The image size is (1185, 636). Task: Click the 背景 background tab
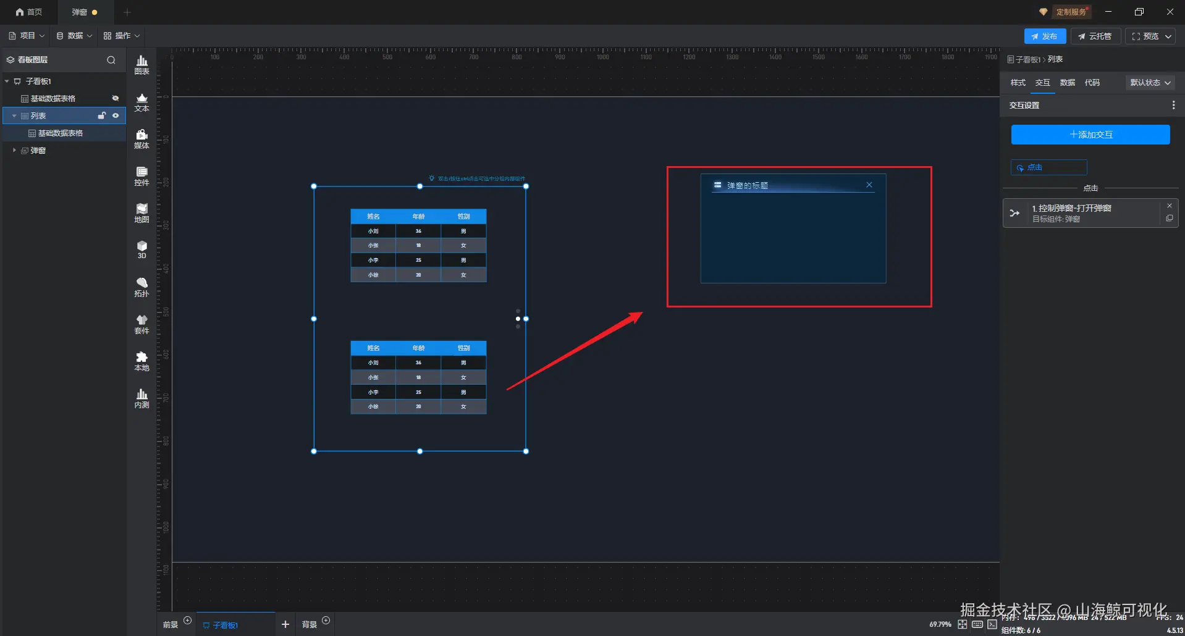[x=310, y=625]
